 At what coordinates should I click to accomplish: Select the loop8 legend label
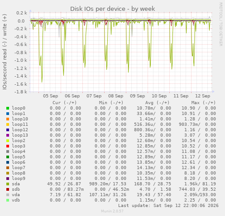click(19, 173)
